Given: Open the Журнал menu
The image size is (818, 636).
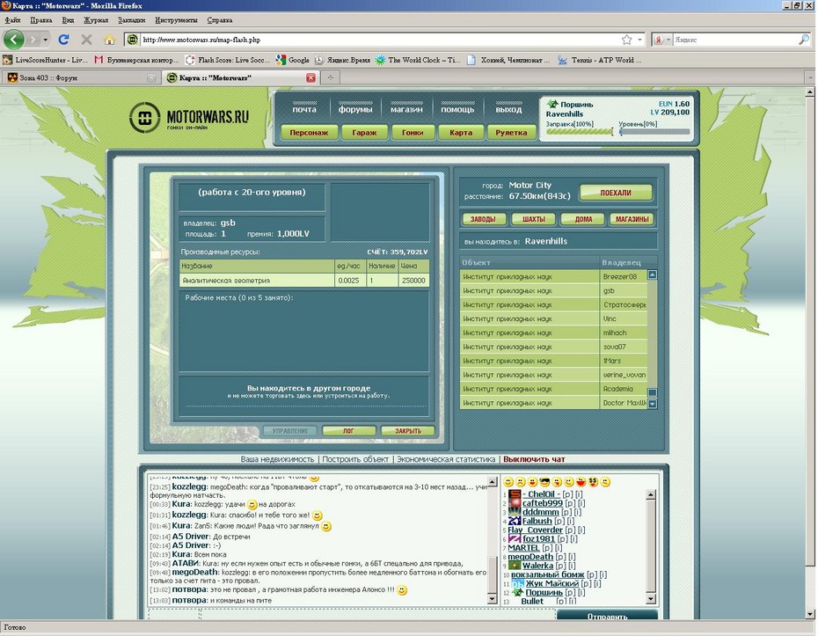Looking at the screenshot, I should (x=96, y=20).
